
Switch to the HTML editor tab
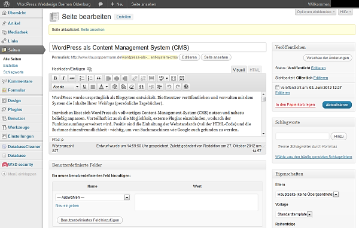255,70
